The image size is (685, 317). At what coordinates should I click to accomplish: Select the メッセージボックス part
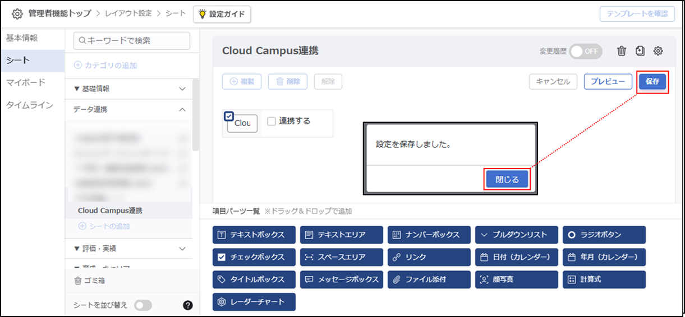tap(342, 279)
